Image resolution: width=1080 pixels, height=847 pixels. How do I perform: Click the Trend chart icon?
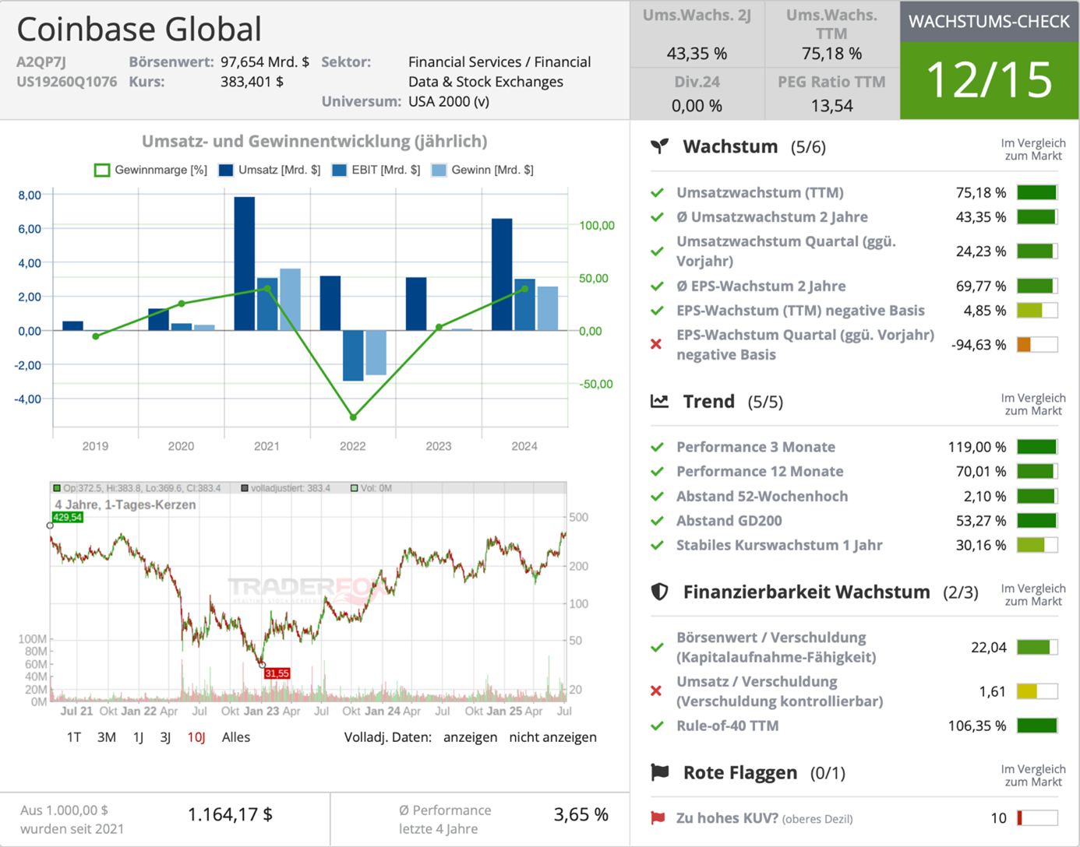pyautogui.click(x=660, y=401)
